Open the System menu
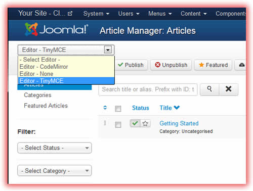253x191 pixels. pos(96,14)
